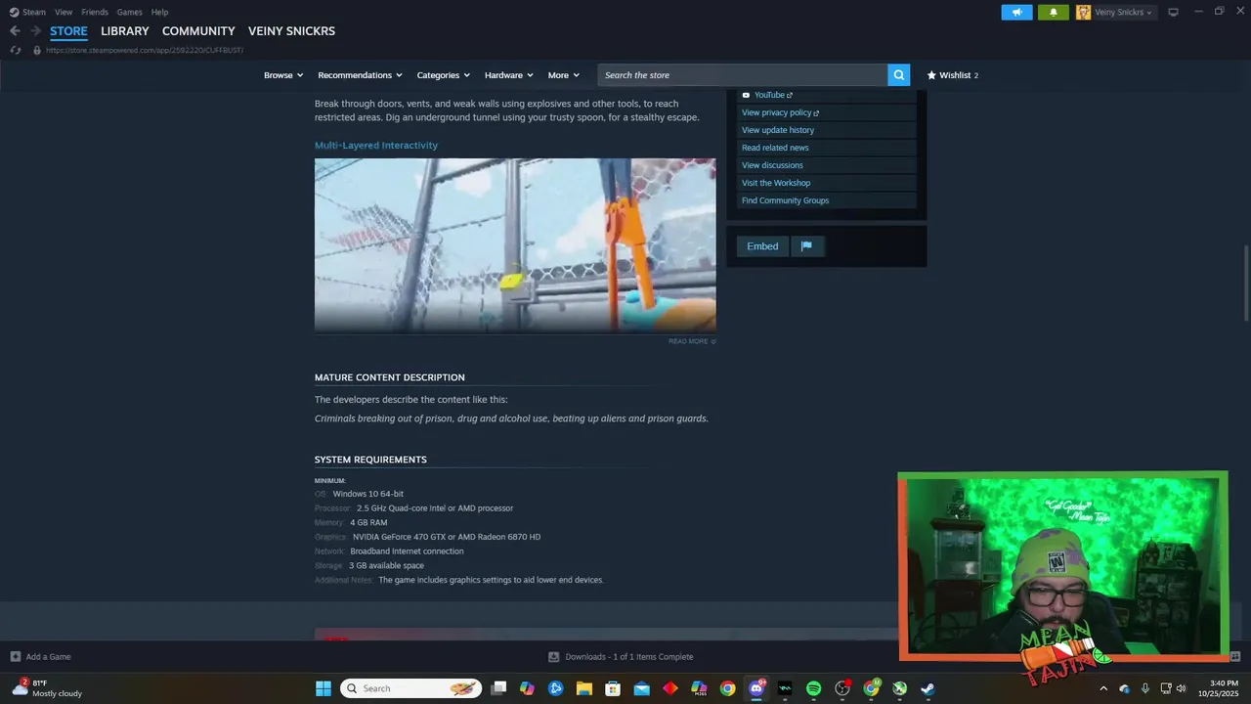The height and width of the screenshot is (704, 1251).
Task: Open View privacy policy link
Action: 780,112
